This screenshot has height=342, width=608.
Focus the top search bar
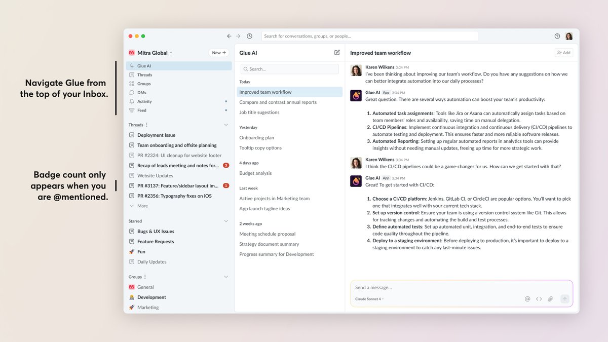click(x=369, y=36)
